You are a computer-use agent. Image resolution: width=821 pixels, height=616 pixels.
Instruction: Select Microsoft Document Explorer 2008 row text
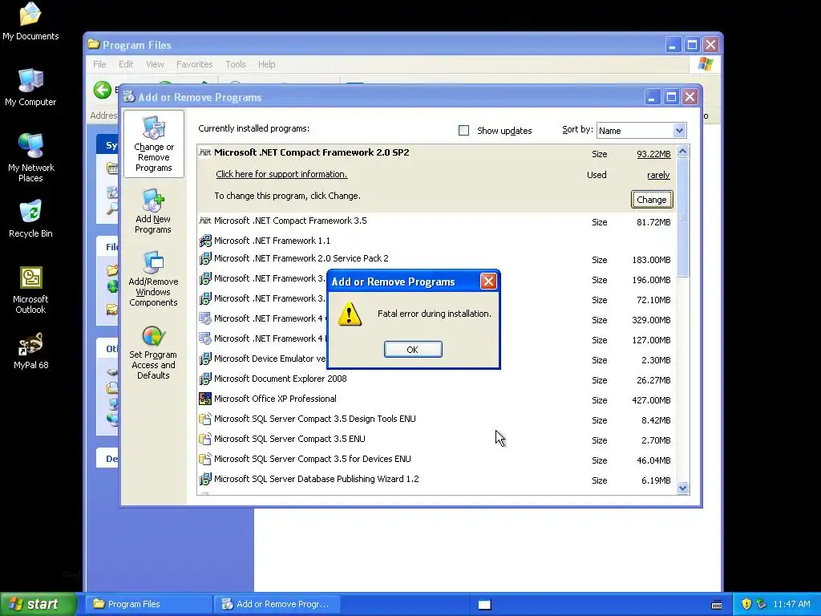point(280,379)
